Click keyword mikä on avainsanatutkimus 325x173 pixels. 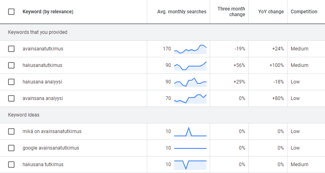(x=52, y=131)
